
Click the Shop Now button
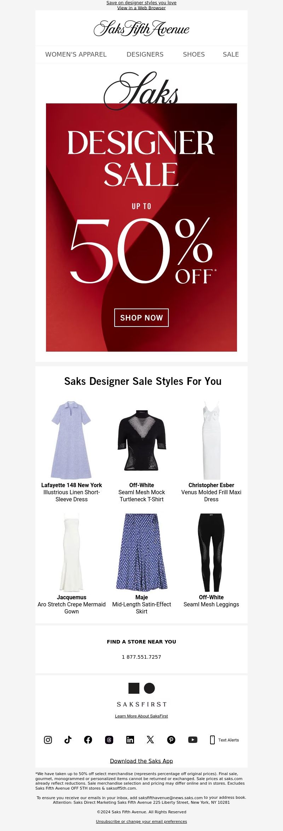coord(141,318)
